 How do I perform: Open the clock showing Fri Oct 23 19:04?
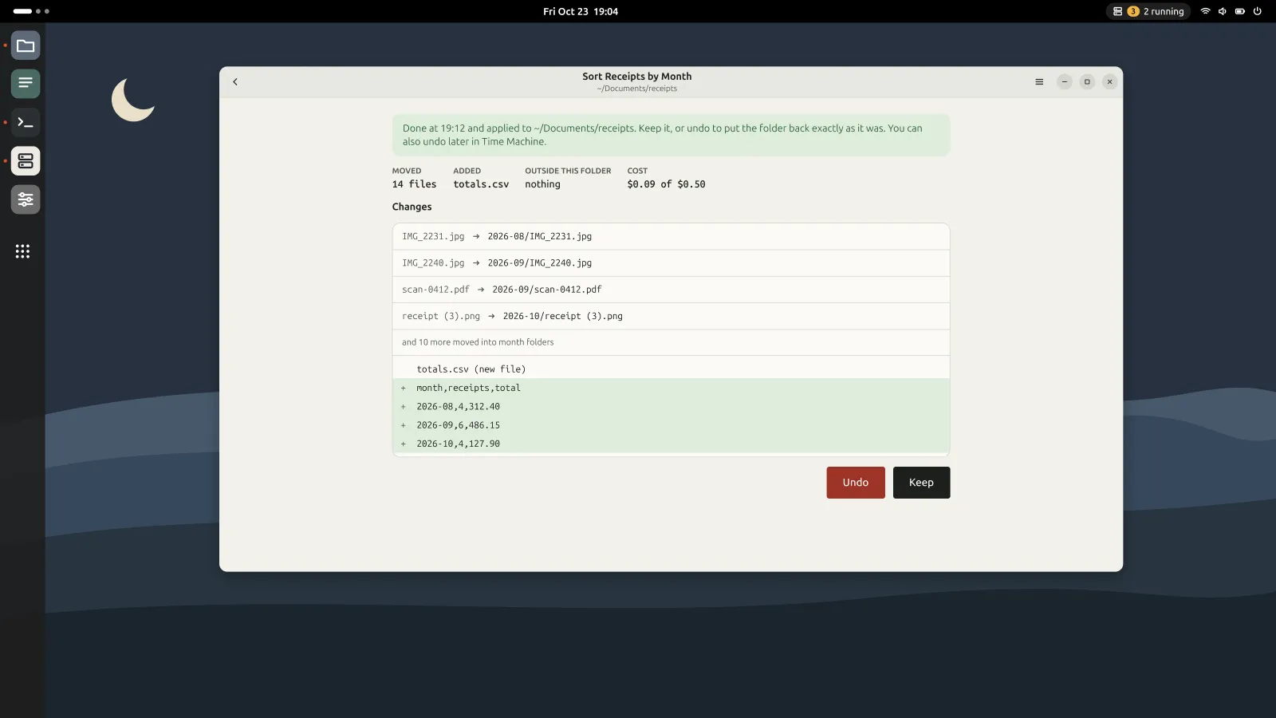(x=581, y=11)
